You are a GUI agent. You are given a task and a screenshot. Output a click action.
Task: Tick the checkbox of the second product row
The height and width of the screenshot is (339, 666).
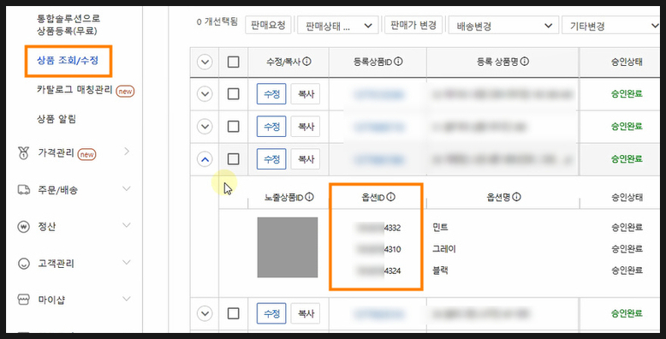[233, 126]
